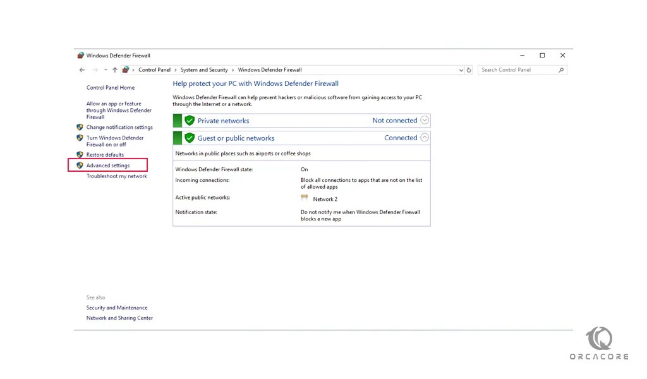Click the shield icon next to Guest or public networks
The width and height of the screenshot is (647, 379).
pyautogui.click(x=189, y=137)
